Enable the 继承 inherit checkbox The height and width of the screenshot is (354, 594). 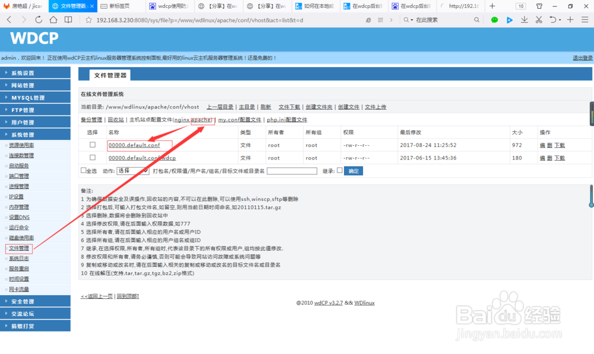coord(340,171)
